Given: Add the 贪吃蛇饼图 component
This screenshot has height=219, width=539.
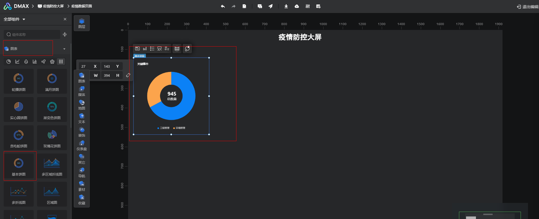Looking at the screenshot, I should click(19, 138).
